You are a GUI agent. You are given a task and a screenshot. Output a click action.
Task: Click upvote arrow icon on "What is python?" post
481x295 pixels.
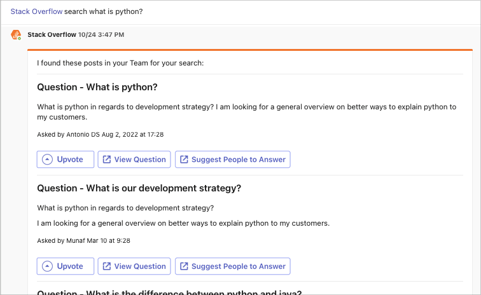coord(48,160)
